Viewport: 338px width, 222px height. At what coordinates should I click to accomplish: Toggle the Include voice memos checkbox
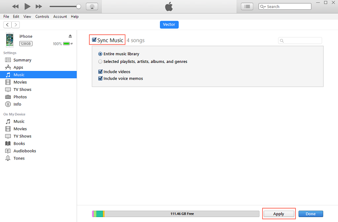pyautogui.click(x=100, y=79)
